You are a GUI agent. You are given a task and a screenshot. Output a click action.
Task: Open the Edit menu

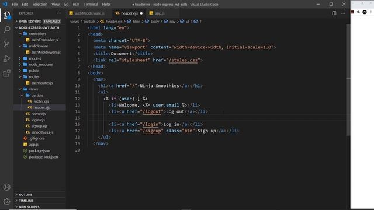(25, 4)
